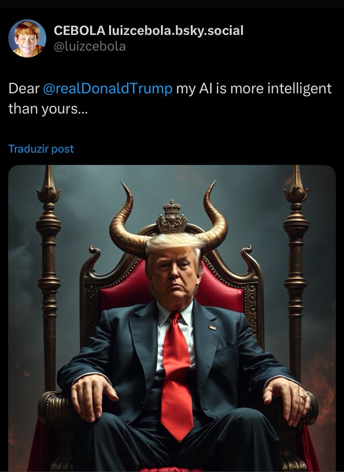Click the ring on the figure's hand
The height and width of the screenshot is (472, 344).
click(304, 396)
